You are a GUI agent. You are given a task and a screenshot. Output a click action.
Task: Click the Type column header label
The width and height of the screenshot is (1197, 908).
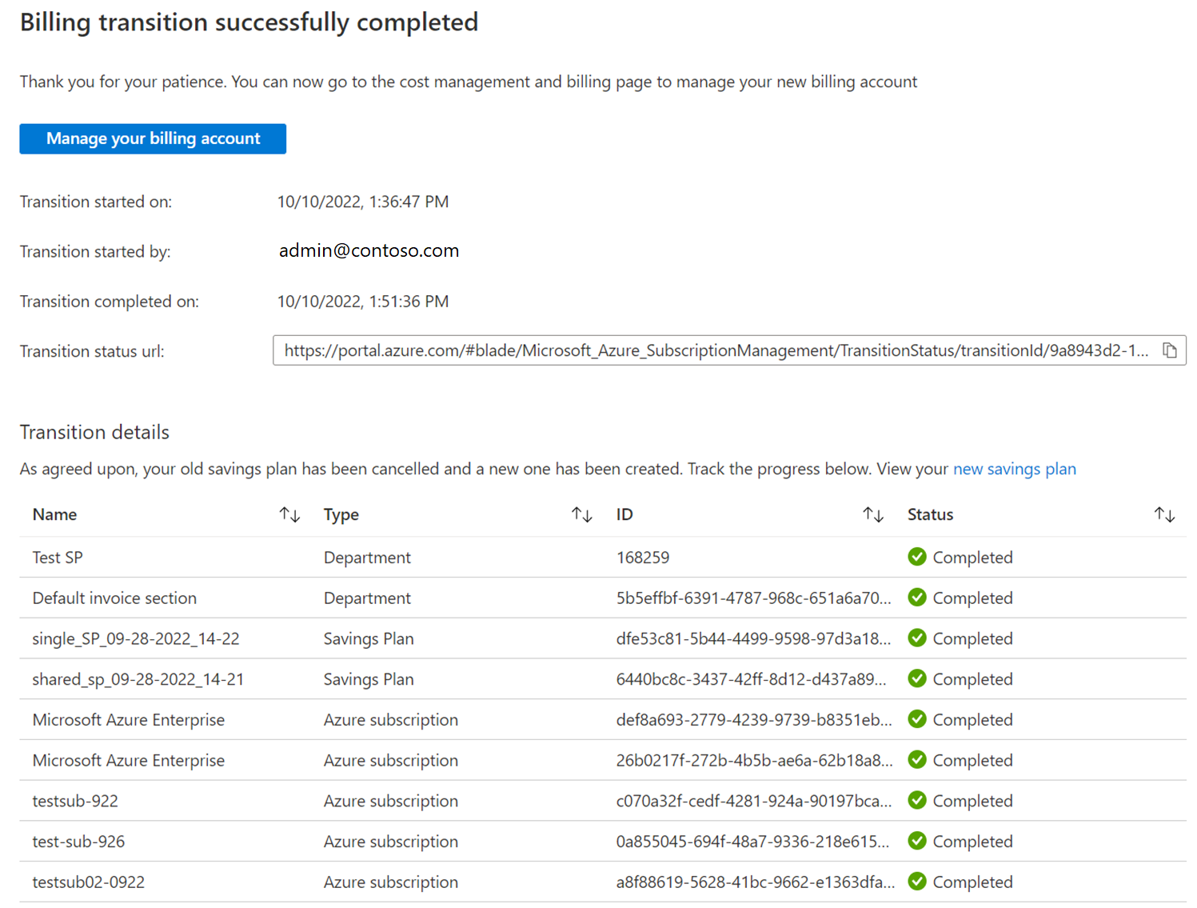point(341,515)
